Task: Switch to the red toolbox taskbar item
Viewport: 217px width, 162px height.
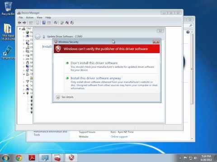Action: pos(57,157)
